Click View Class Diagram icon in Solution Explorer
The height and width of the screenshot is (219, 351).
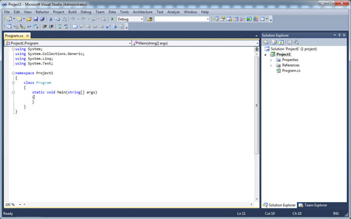click(297, 42)
